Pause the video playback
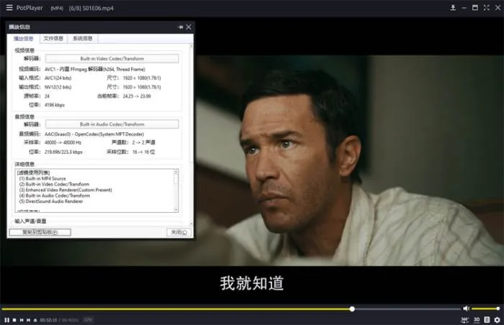The image size is (504, 325). (x=6, y=319)
